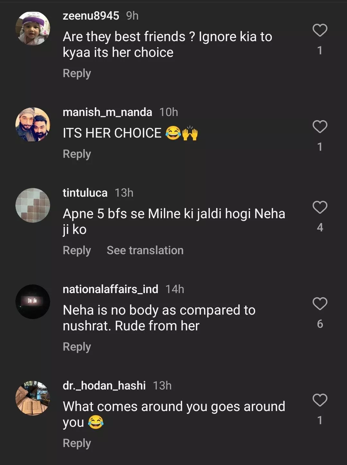The width and height of the screenshot is (347, 465).
Task: Go to nationalaffairs_ind username
Action: point(110,289)
